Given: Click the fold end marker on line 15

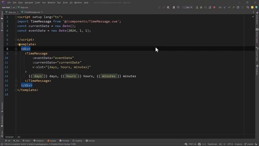Looking at the screenshot, I should point(16,81).
